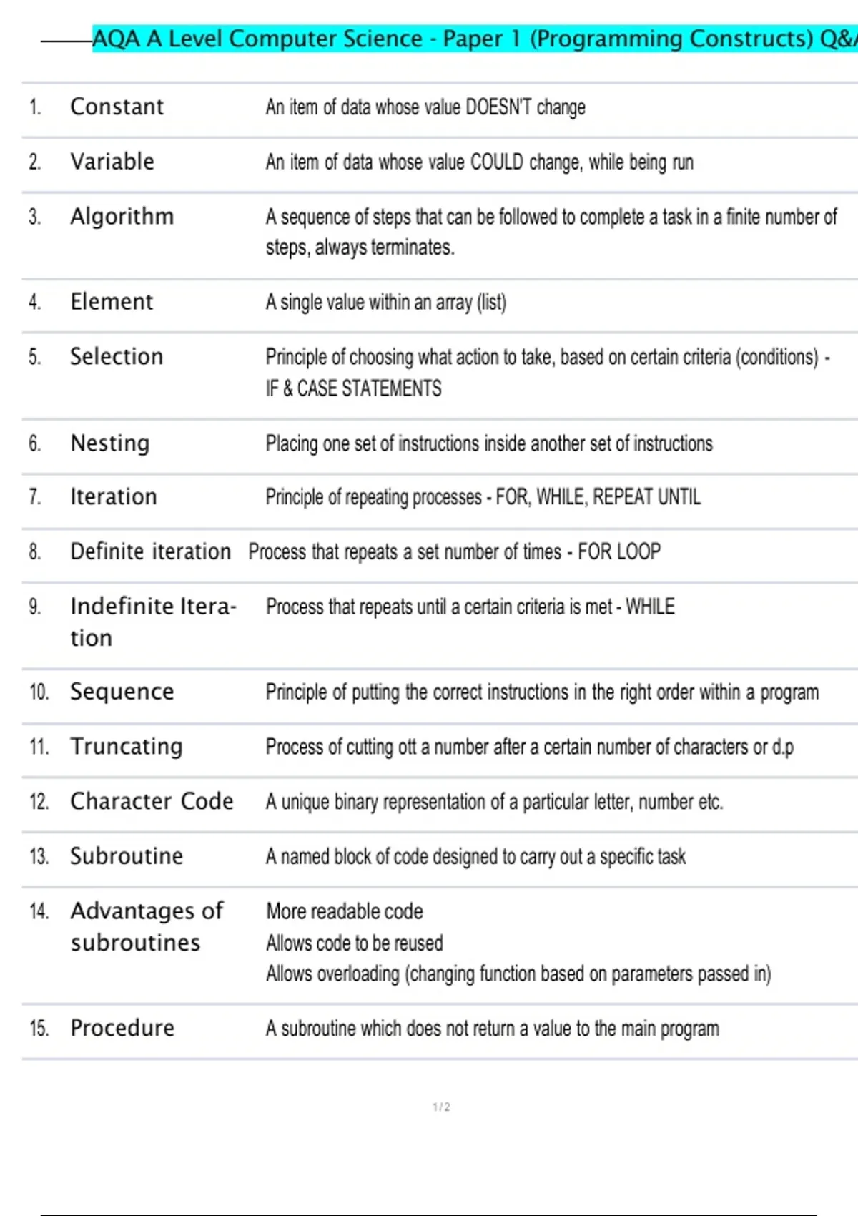The height and width of the screenshot is (1216, 858).
Task: Select 'Advantages of subroutines' heading
Action: coord(147,926)
